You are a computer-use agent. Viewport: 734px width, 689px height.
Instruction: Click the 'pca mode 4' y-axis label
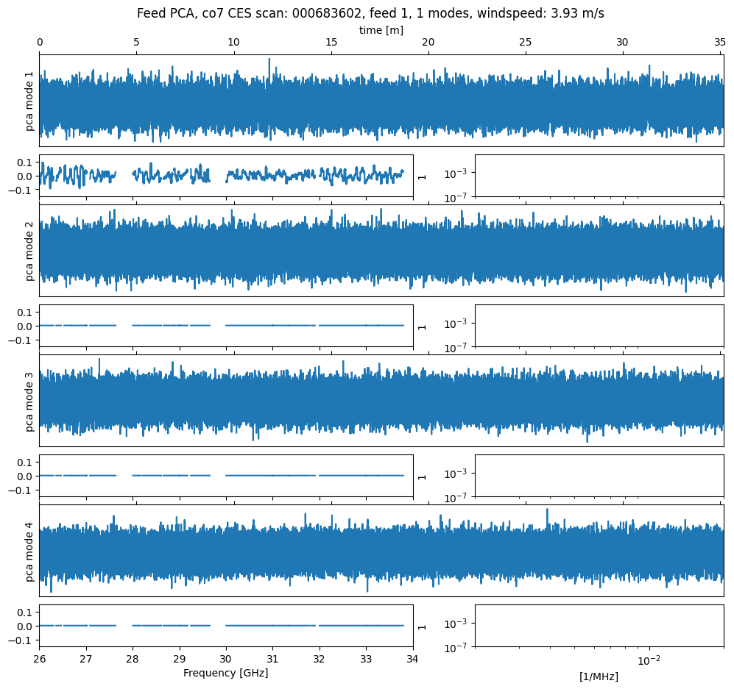(29, 551)
